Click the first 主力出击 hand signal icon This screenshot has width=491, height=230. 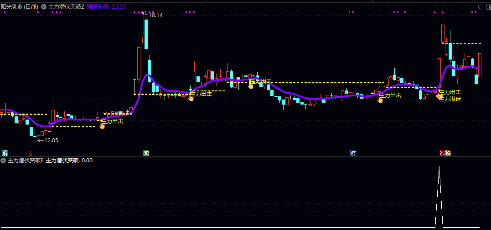click(x=102, y=125)
